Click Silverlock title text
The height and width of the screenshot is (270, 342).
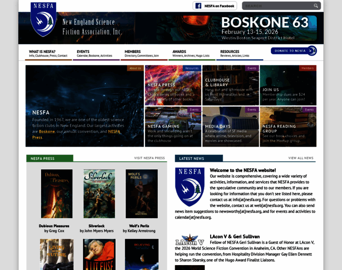tap(97, 226)
